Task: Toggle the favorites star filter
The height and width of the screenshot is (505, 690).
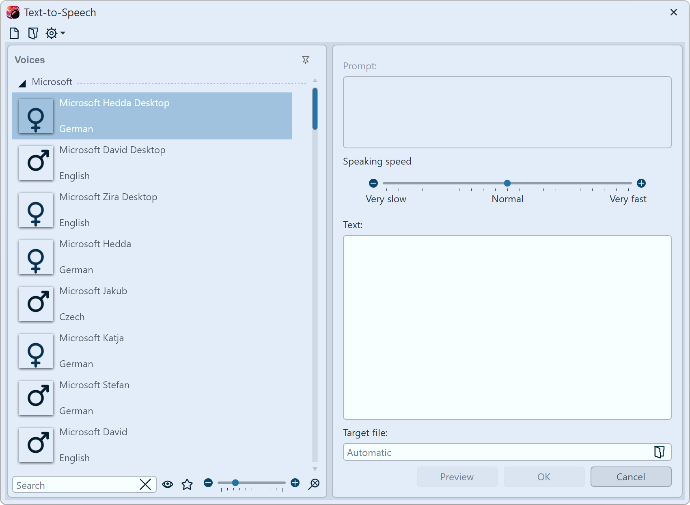Action: pos(187,484)
